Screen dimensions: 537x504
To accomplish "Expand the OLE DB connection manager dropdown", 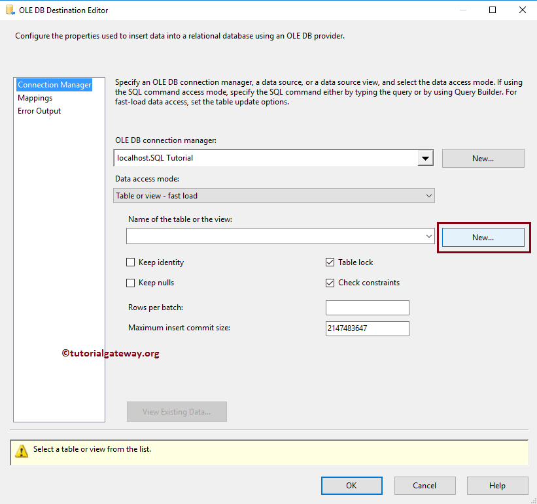I will 426,158.
